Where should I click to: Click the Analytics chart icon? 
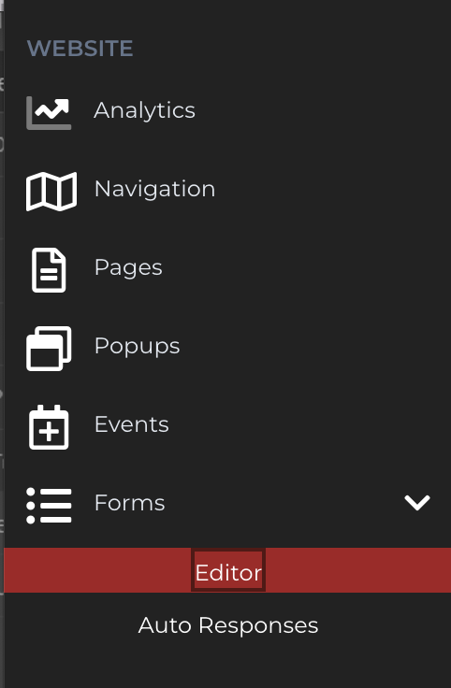pyautogui.click(x=49, y=113)
